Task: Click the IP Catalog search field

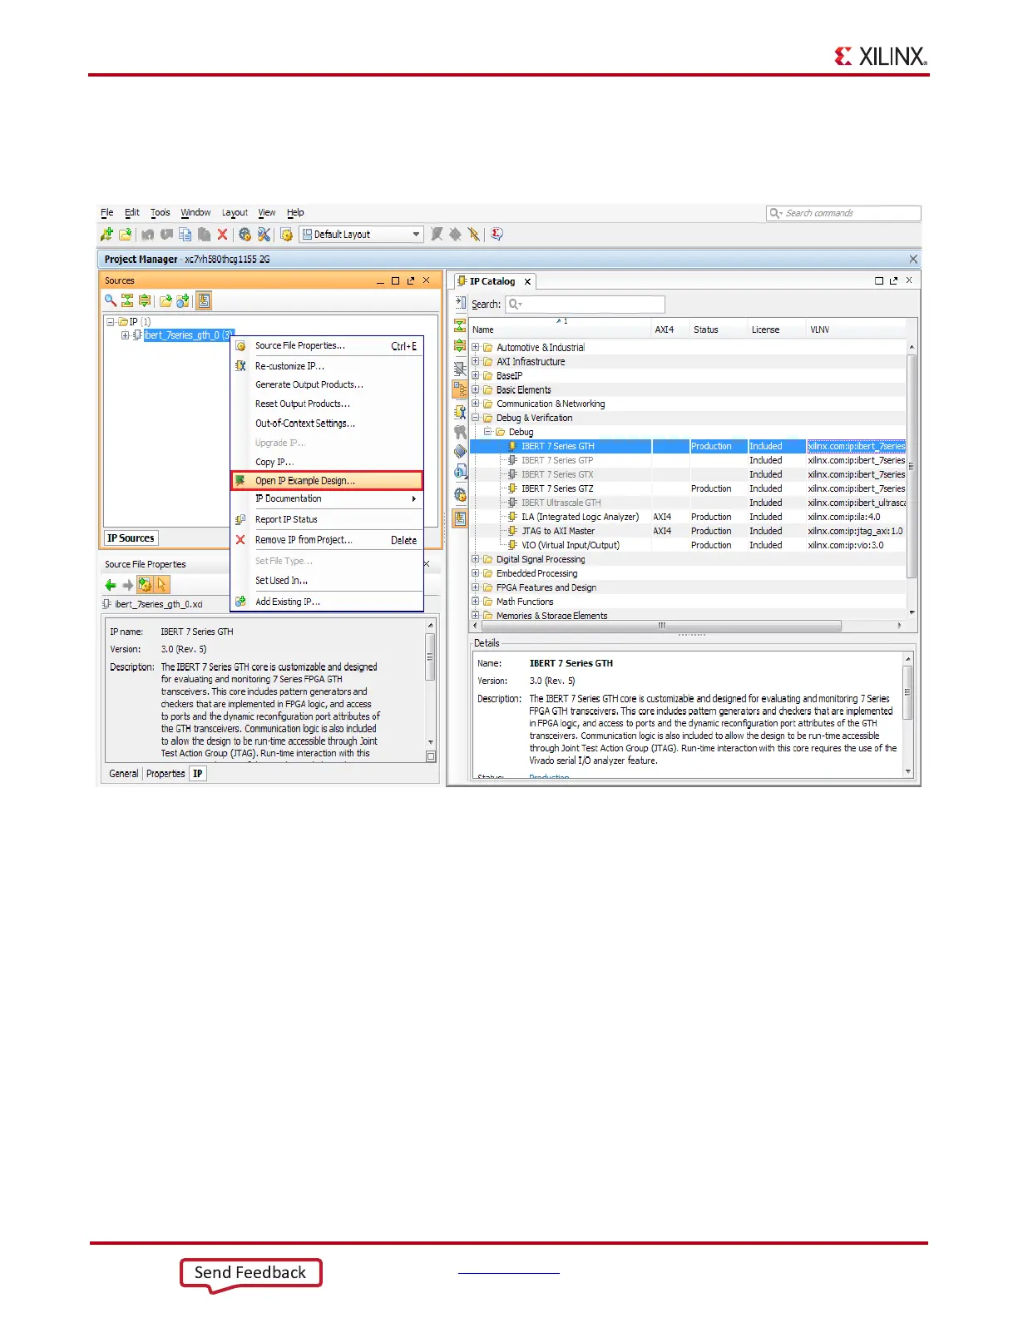Action: [586, 305]
